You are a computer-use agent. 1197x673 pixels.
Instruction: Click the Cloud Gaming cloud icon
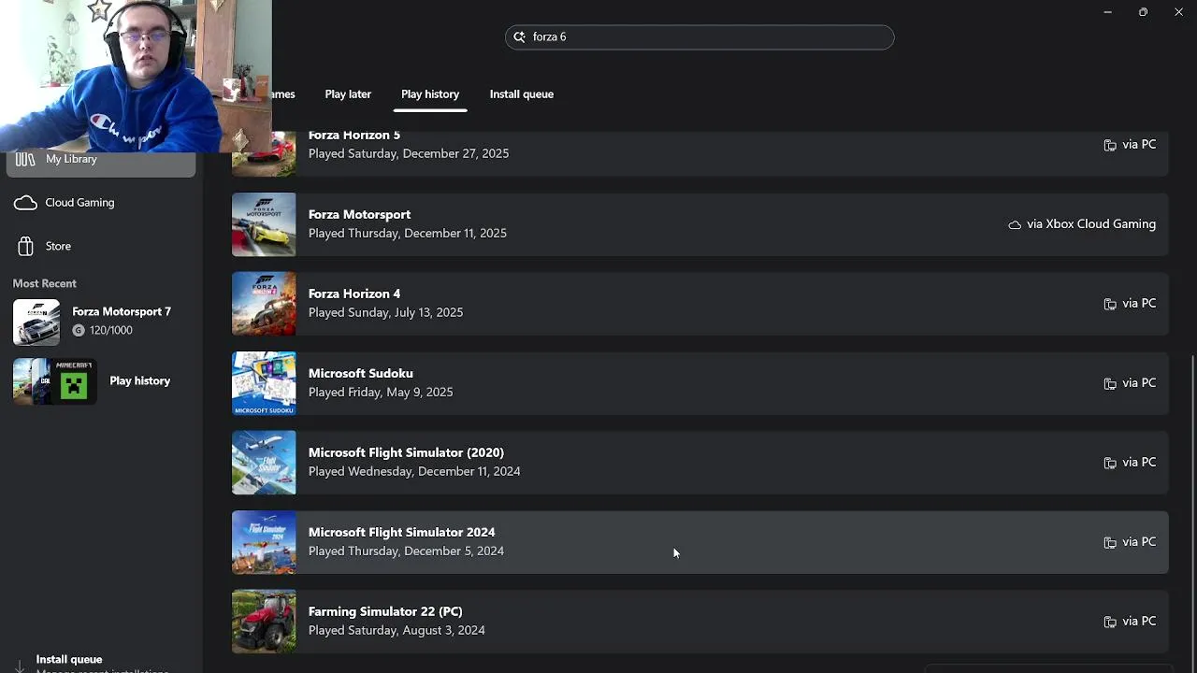pos(26,203)
